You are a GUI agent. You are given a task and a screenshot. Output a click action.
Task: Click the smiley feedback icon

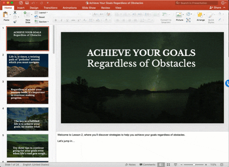[x=223, y=3]
